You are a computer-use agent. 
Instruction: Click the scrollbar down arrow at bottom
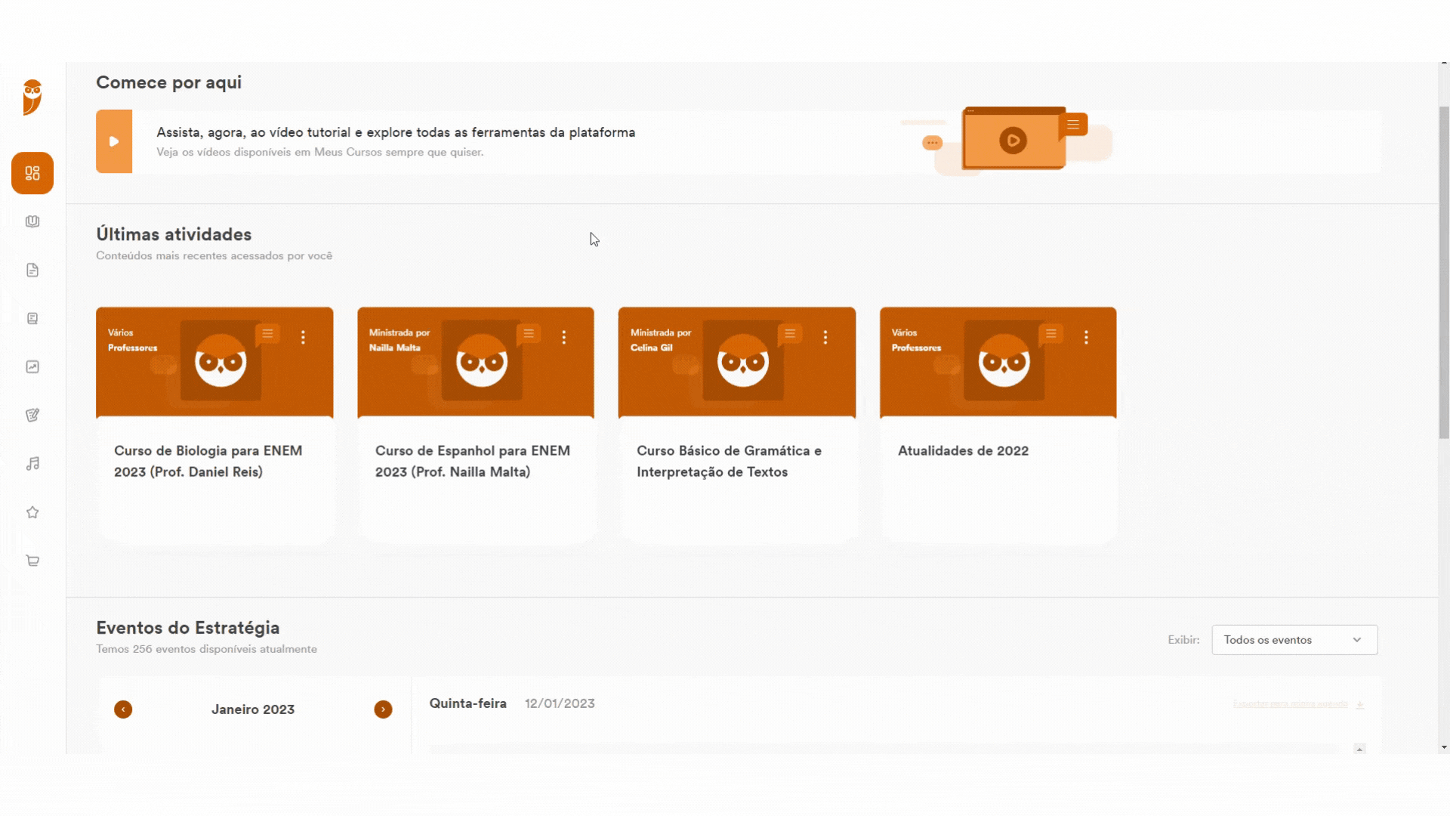click(1444, 747)
